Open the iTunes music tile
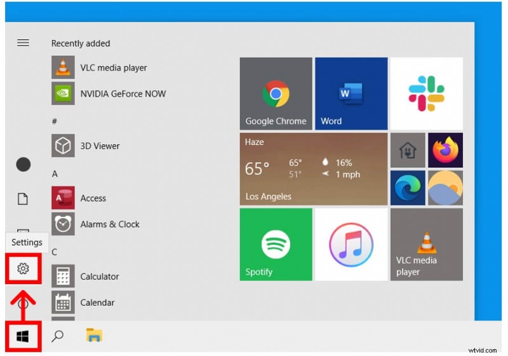The height and width of the screenshot is (356, 508). [x=351, y=244]
